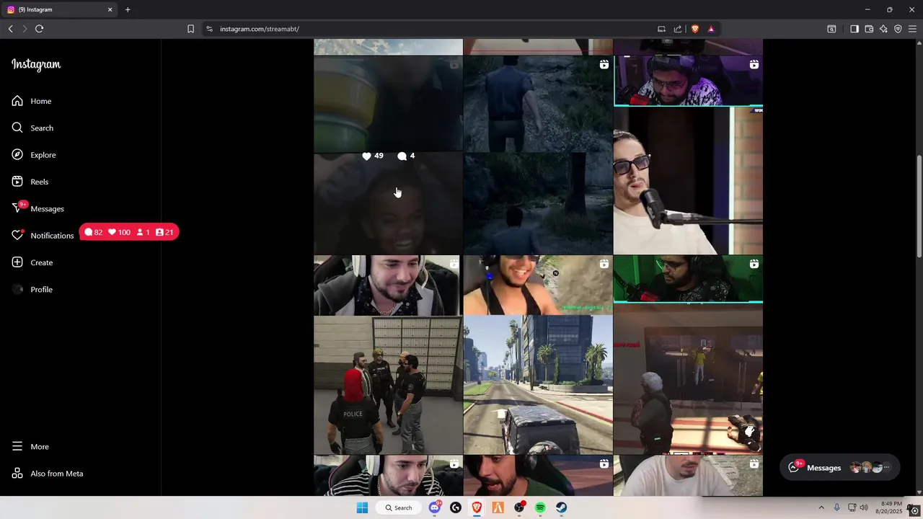This screenshot has width=923, height=519.
Task: Open Leo AI sparkle icon
Action: (x=883, y=29)
